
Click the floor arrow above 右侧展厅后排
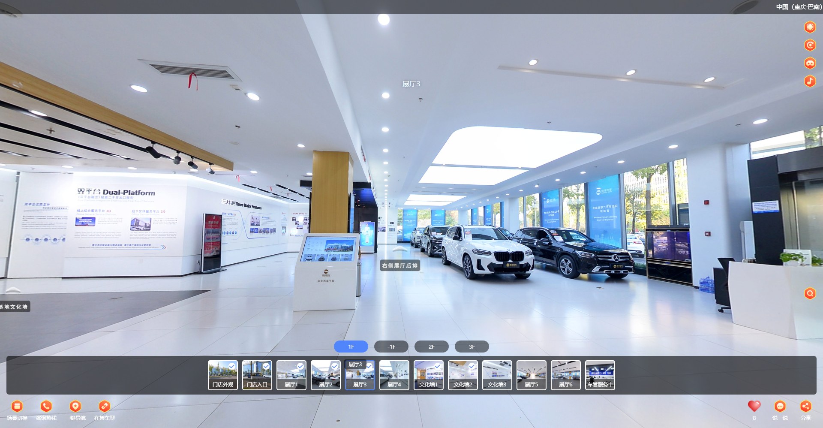coord(399,249)
